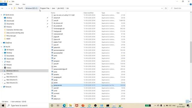Click the jaccessinspector application icon

tap(52, 50)
